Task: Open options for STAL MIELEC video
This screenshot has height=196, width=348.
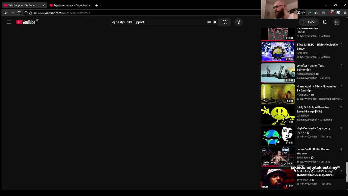Action: point(341,45)
